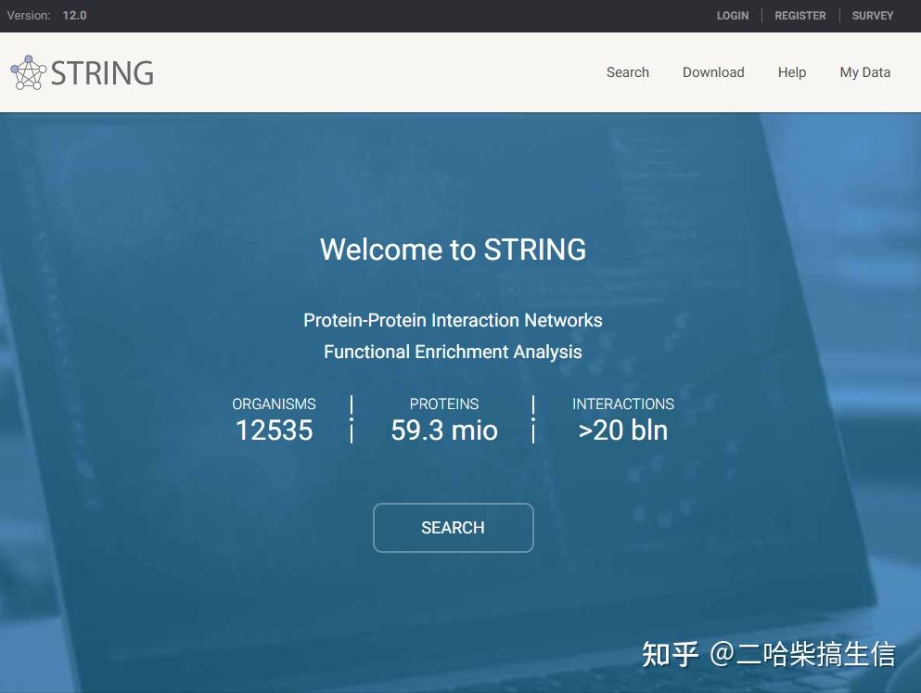The image size is (921, 693).
Task: Go to the Search menu item
Action: [627, 72]
